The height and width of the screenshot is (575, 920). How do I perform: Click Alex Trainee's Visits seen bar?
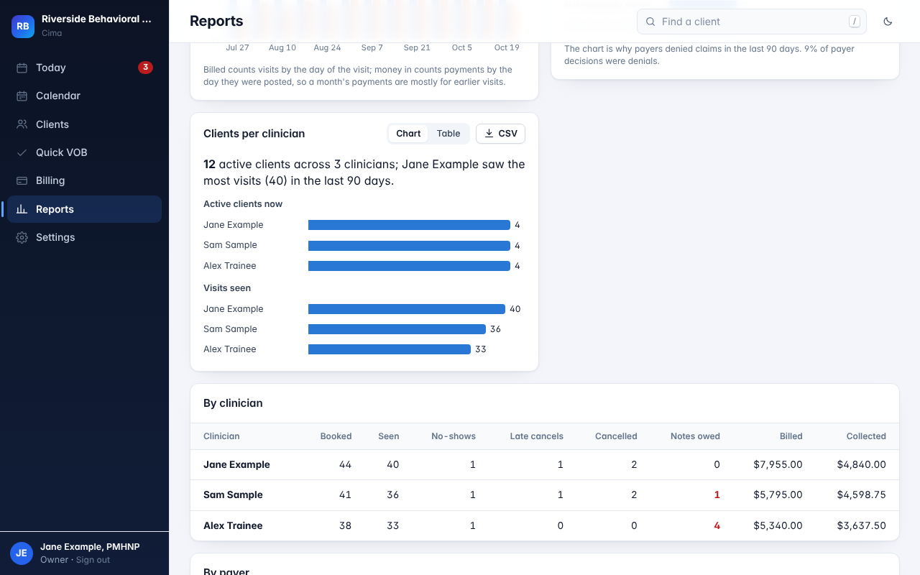click(390, 349)
